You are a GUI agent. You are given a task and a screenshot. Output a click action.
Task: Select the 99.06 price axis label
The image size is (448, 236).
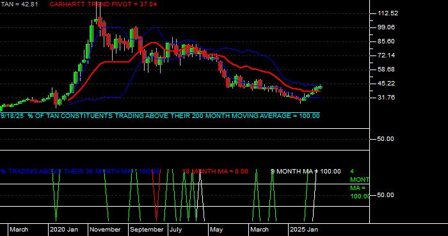[x=386, y=27]
